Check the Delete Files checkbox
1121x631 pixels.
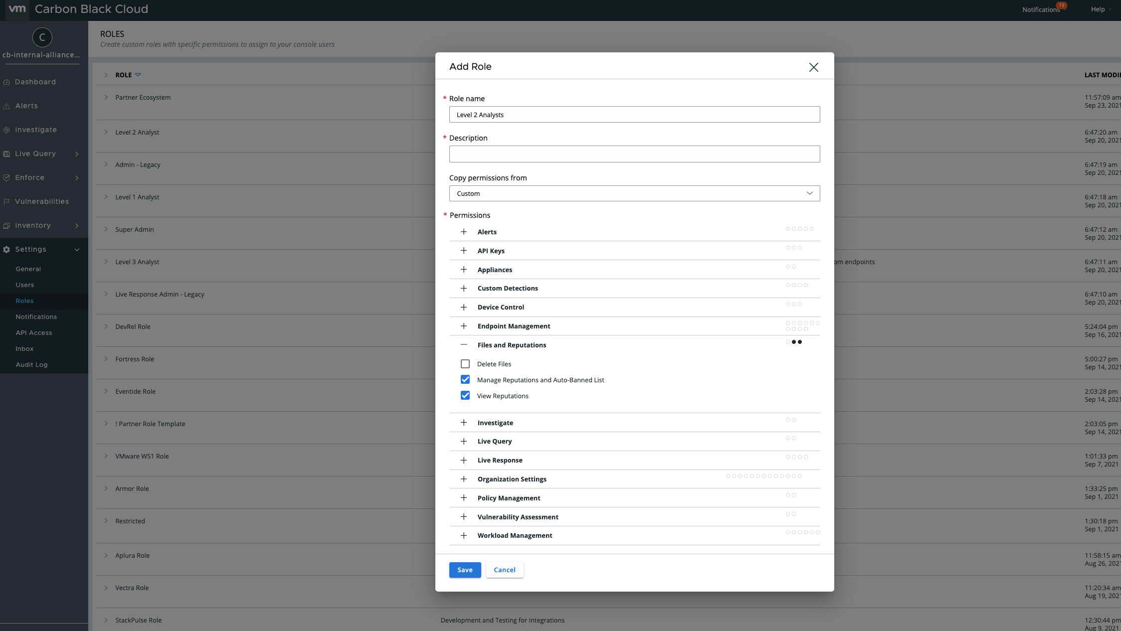(x=465, y=364)
